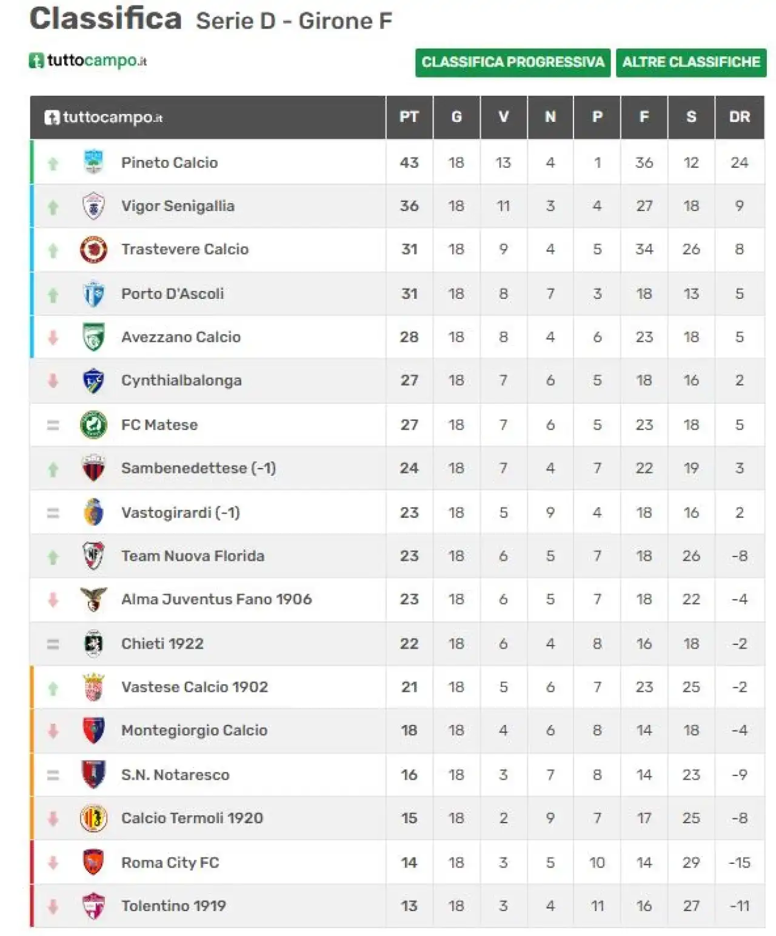Click the Vigor Senigallia team crest
Viewport: 776px width, 936px height.
tap(93, 206)
